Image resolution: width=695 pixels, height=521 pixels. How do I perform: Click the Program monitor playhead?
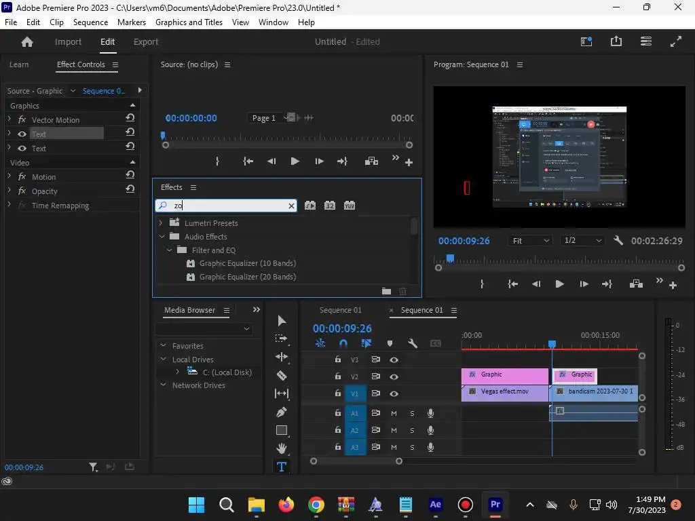point(451,258)
